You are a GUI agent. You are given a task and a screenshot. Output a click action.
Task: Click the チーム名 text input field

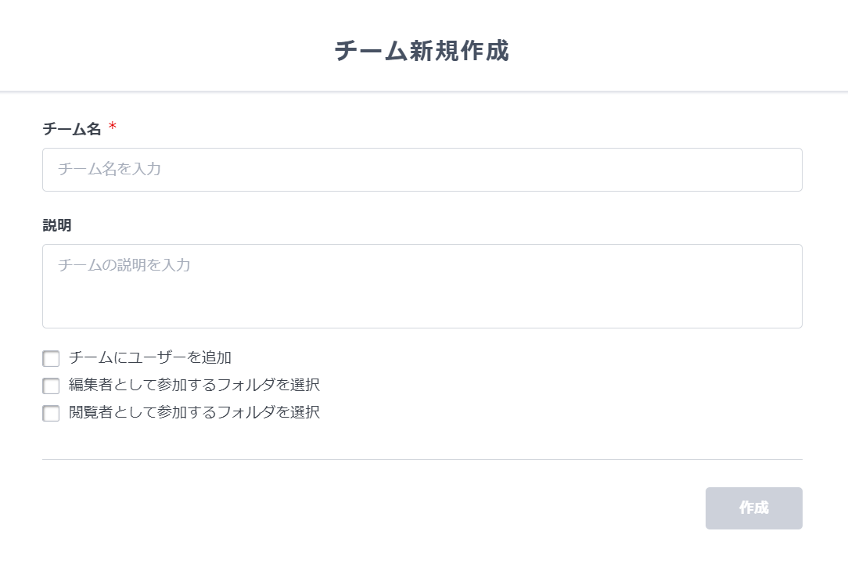(422, 170)
